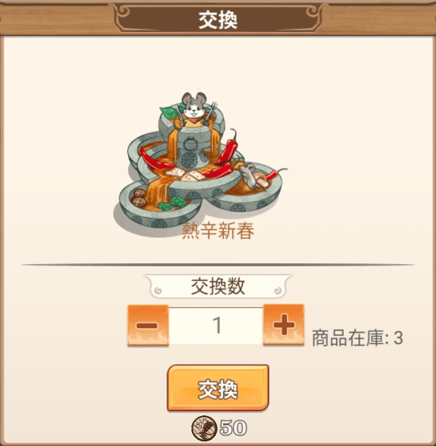Click the upright red chili pepper
Screen dimensions: 436x446
[228, 149]
